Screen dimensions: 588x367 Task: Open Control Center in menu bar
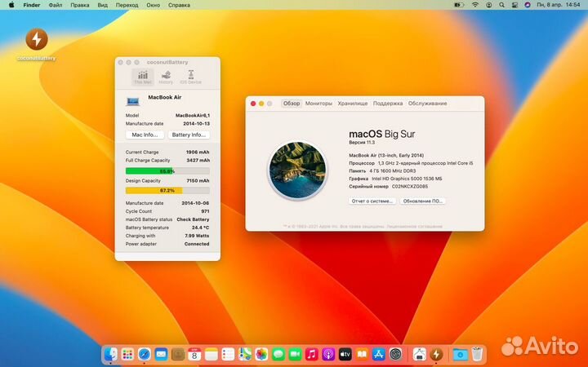514,5
